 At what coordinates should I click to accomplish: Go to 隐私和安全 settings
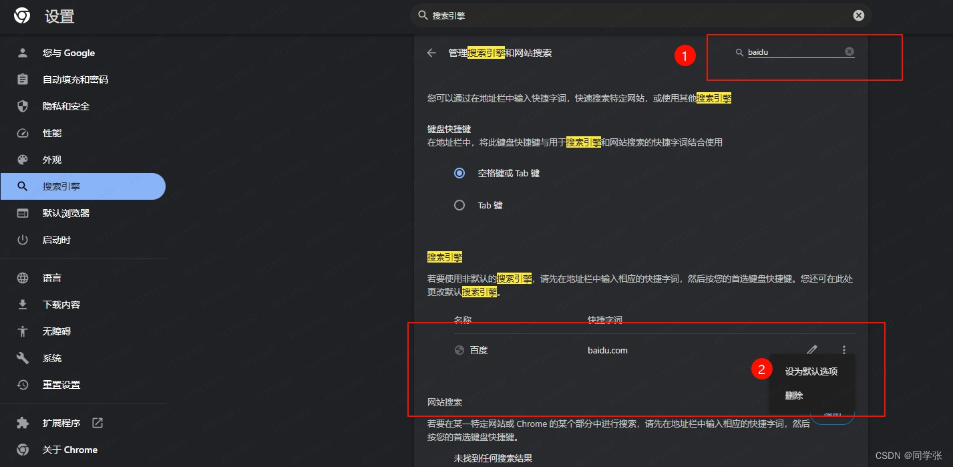pos(65,106)
